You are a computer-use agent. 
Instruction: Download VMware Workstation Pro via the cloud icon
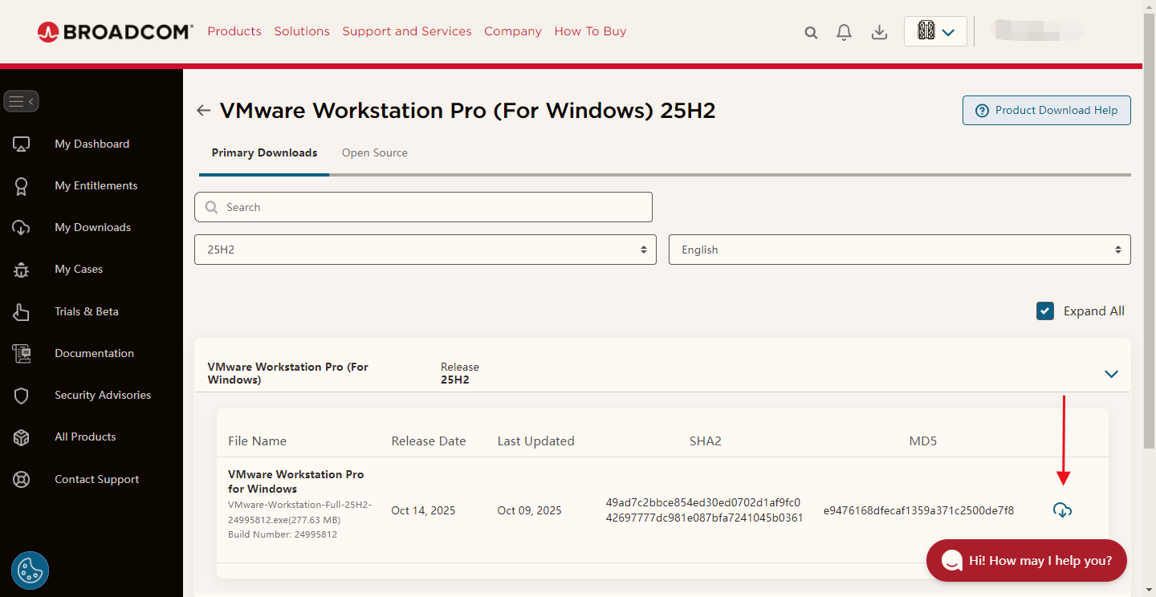(1062, 510)
